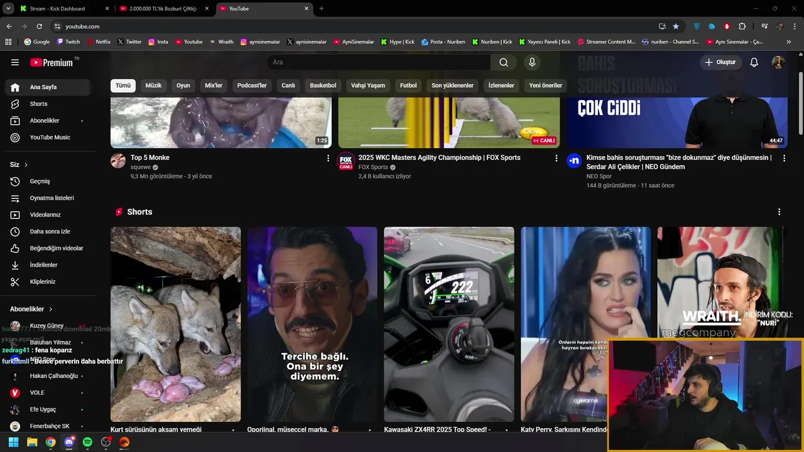The width and height of the screenshot is (804, 452).
Task: Bookmark page with star icon
Action: (x=676, y=26)
